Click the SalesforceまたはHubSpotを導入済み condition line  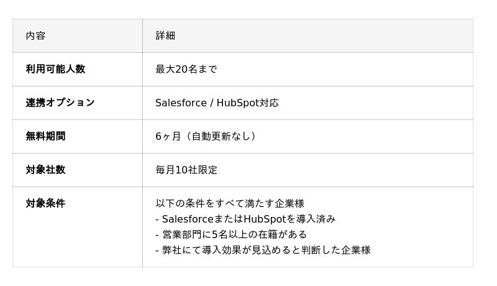pyautogui.click(x=245, y=219)
